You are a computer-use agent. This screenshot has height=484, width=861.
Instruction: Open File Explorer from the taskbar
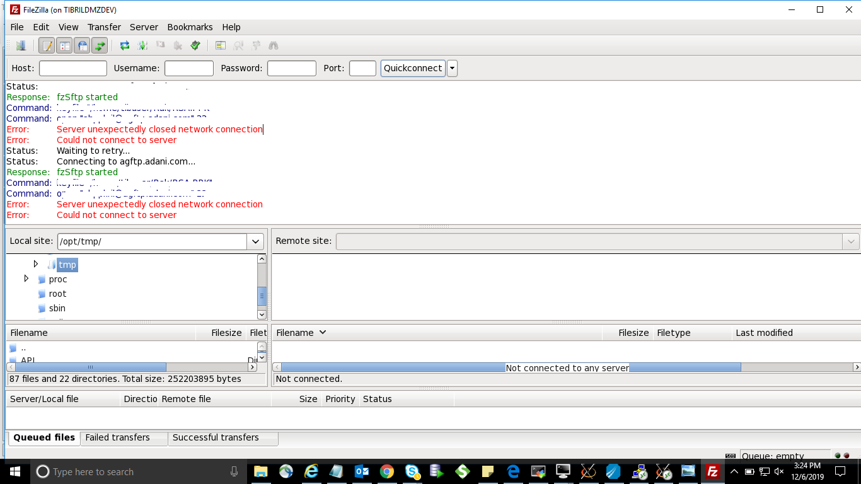(260, 471)
